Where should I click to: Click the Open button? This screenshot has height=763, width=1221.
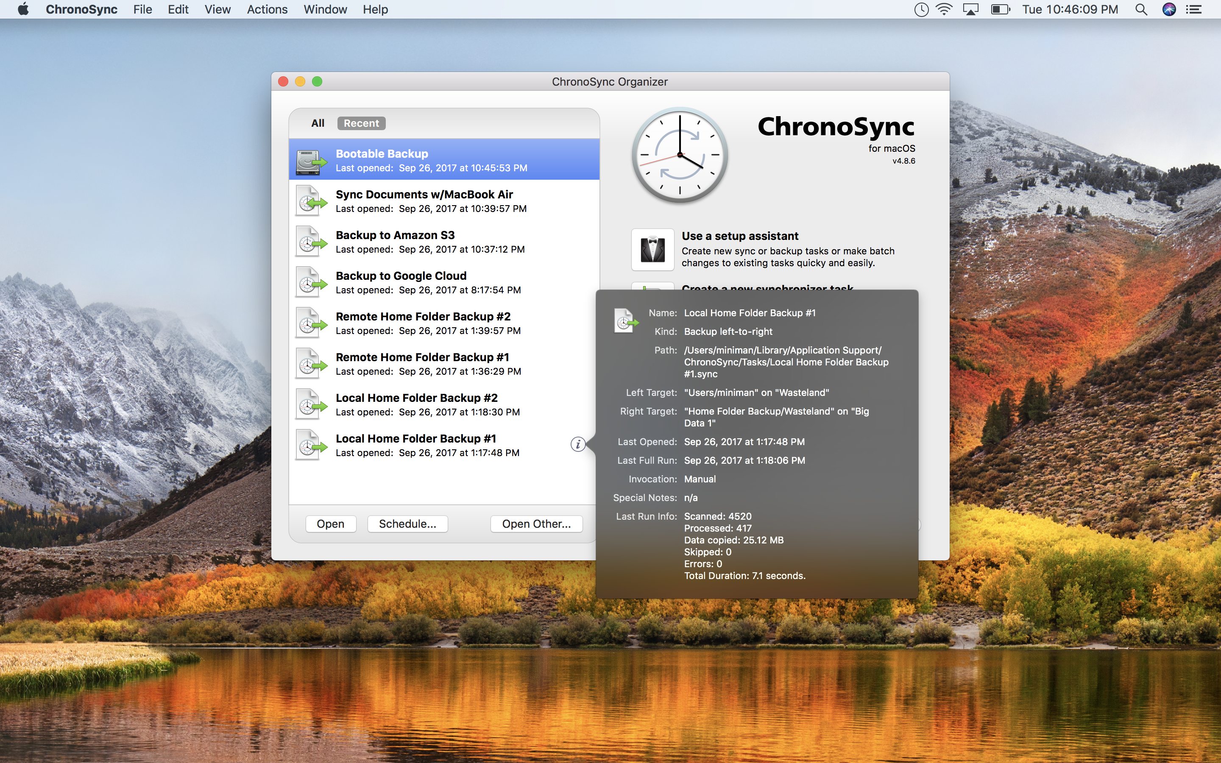(331, 524)
